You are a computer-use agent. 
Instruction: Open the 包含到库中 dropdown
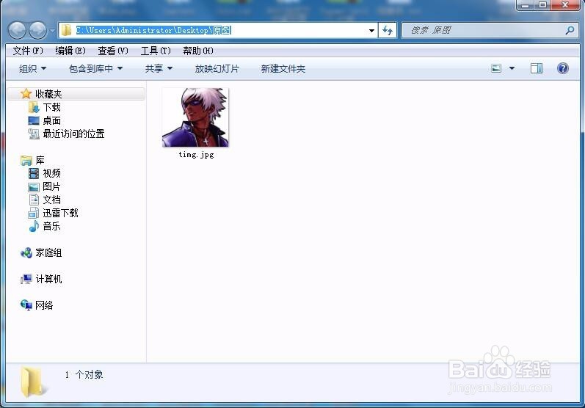(96, 69)
